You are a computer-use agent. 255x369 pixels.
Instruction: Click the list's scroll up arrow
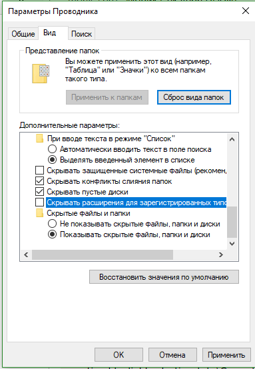(232, 139)
